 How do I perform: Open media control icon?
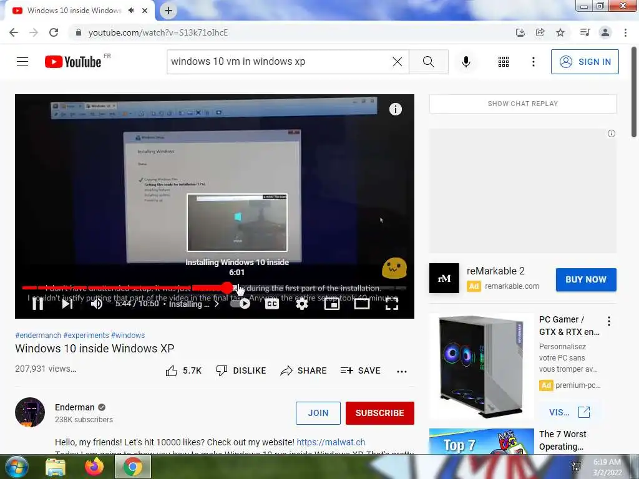[x=585, y=32]
